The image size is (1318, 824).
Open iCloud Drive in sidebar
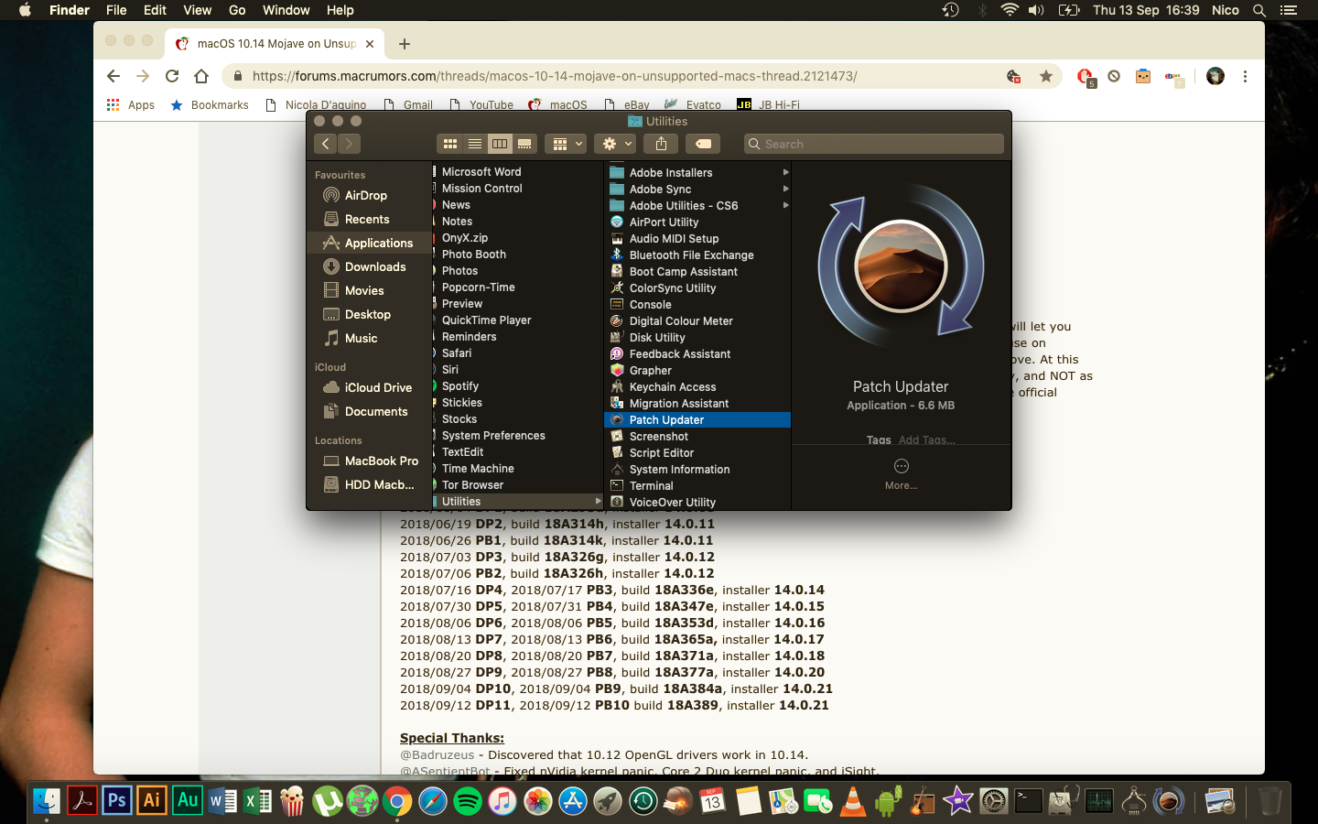[x=378, y=387]
